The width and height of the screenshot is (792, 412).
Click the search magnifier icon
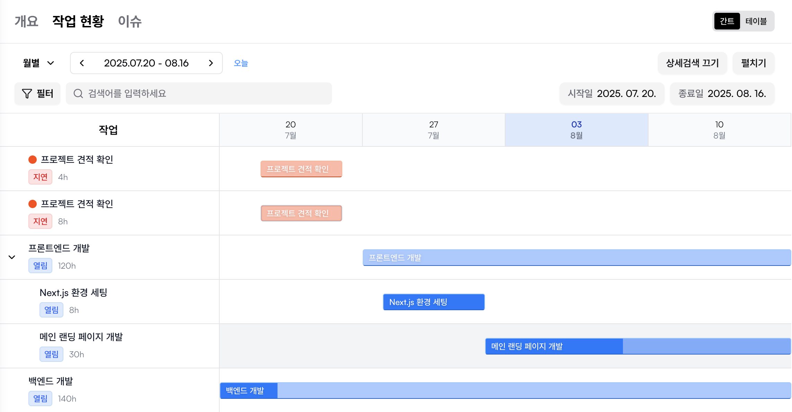78,93
